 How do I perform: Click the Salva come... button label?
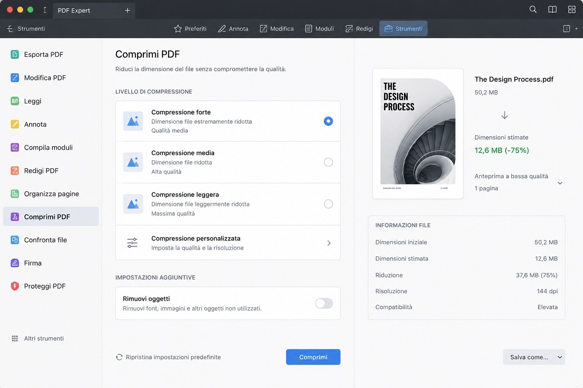tap(529, 357)
